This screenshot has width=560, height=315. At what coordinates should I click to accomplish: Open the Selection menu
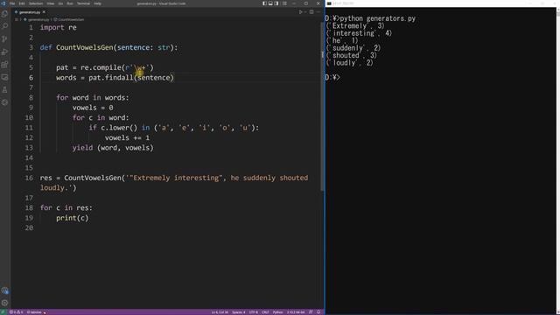pyautogui.click(x=36, y=3)
